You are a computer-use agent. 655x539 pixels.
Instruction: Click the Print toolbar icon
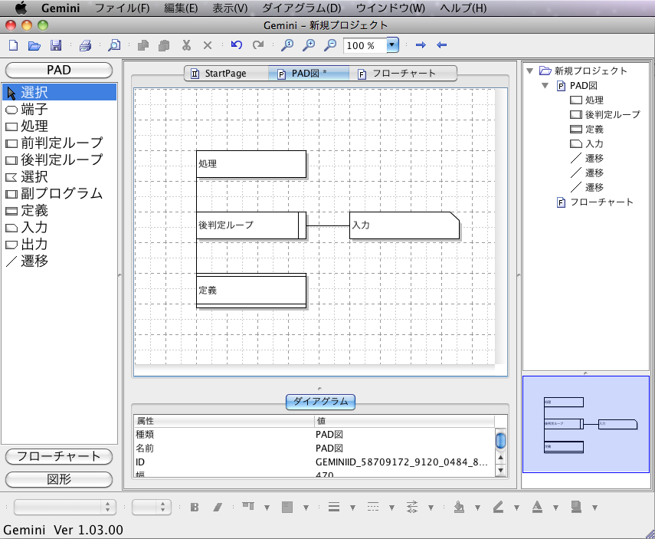[x=85, y=45]
